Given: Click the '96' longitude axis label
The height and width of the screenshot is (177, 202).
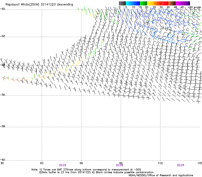Looking at the screenshot, I should 81,163.
